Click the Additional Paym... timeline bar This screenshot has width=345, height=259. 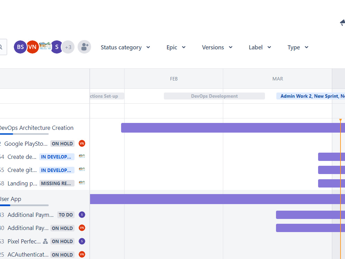pyautogui.click(x=310, y=215)
